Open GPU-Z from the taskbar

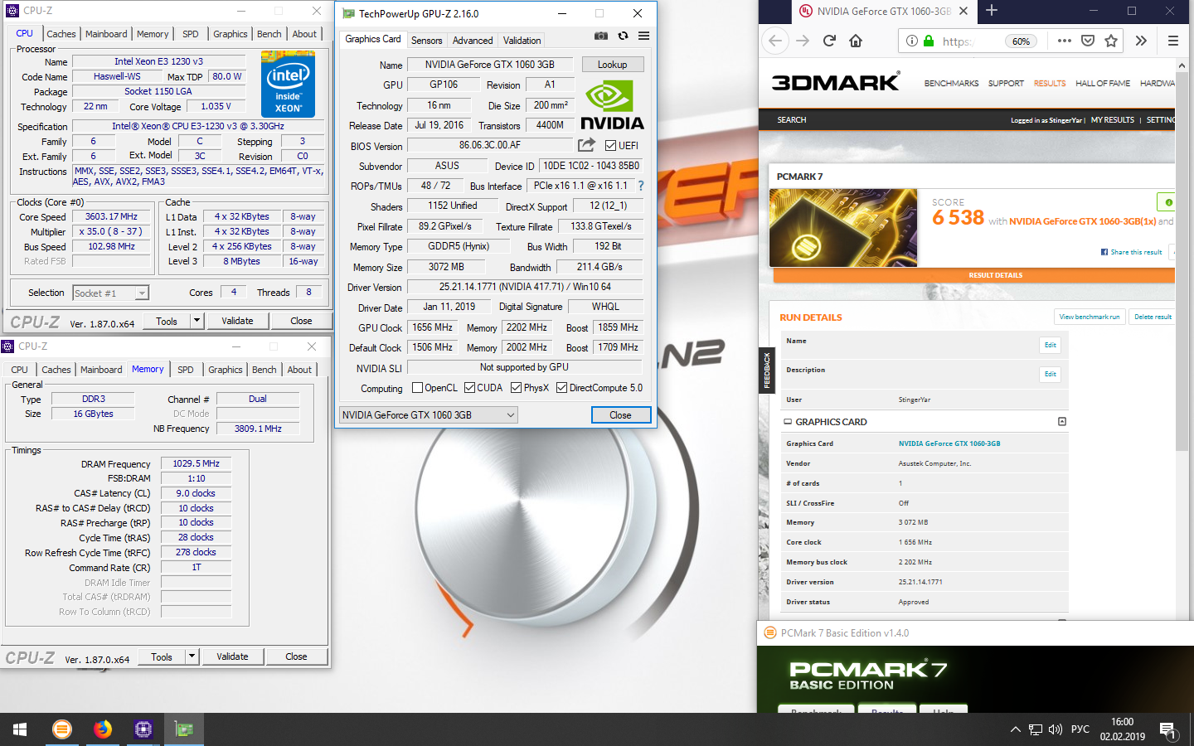tap(184, 729)
